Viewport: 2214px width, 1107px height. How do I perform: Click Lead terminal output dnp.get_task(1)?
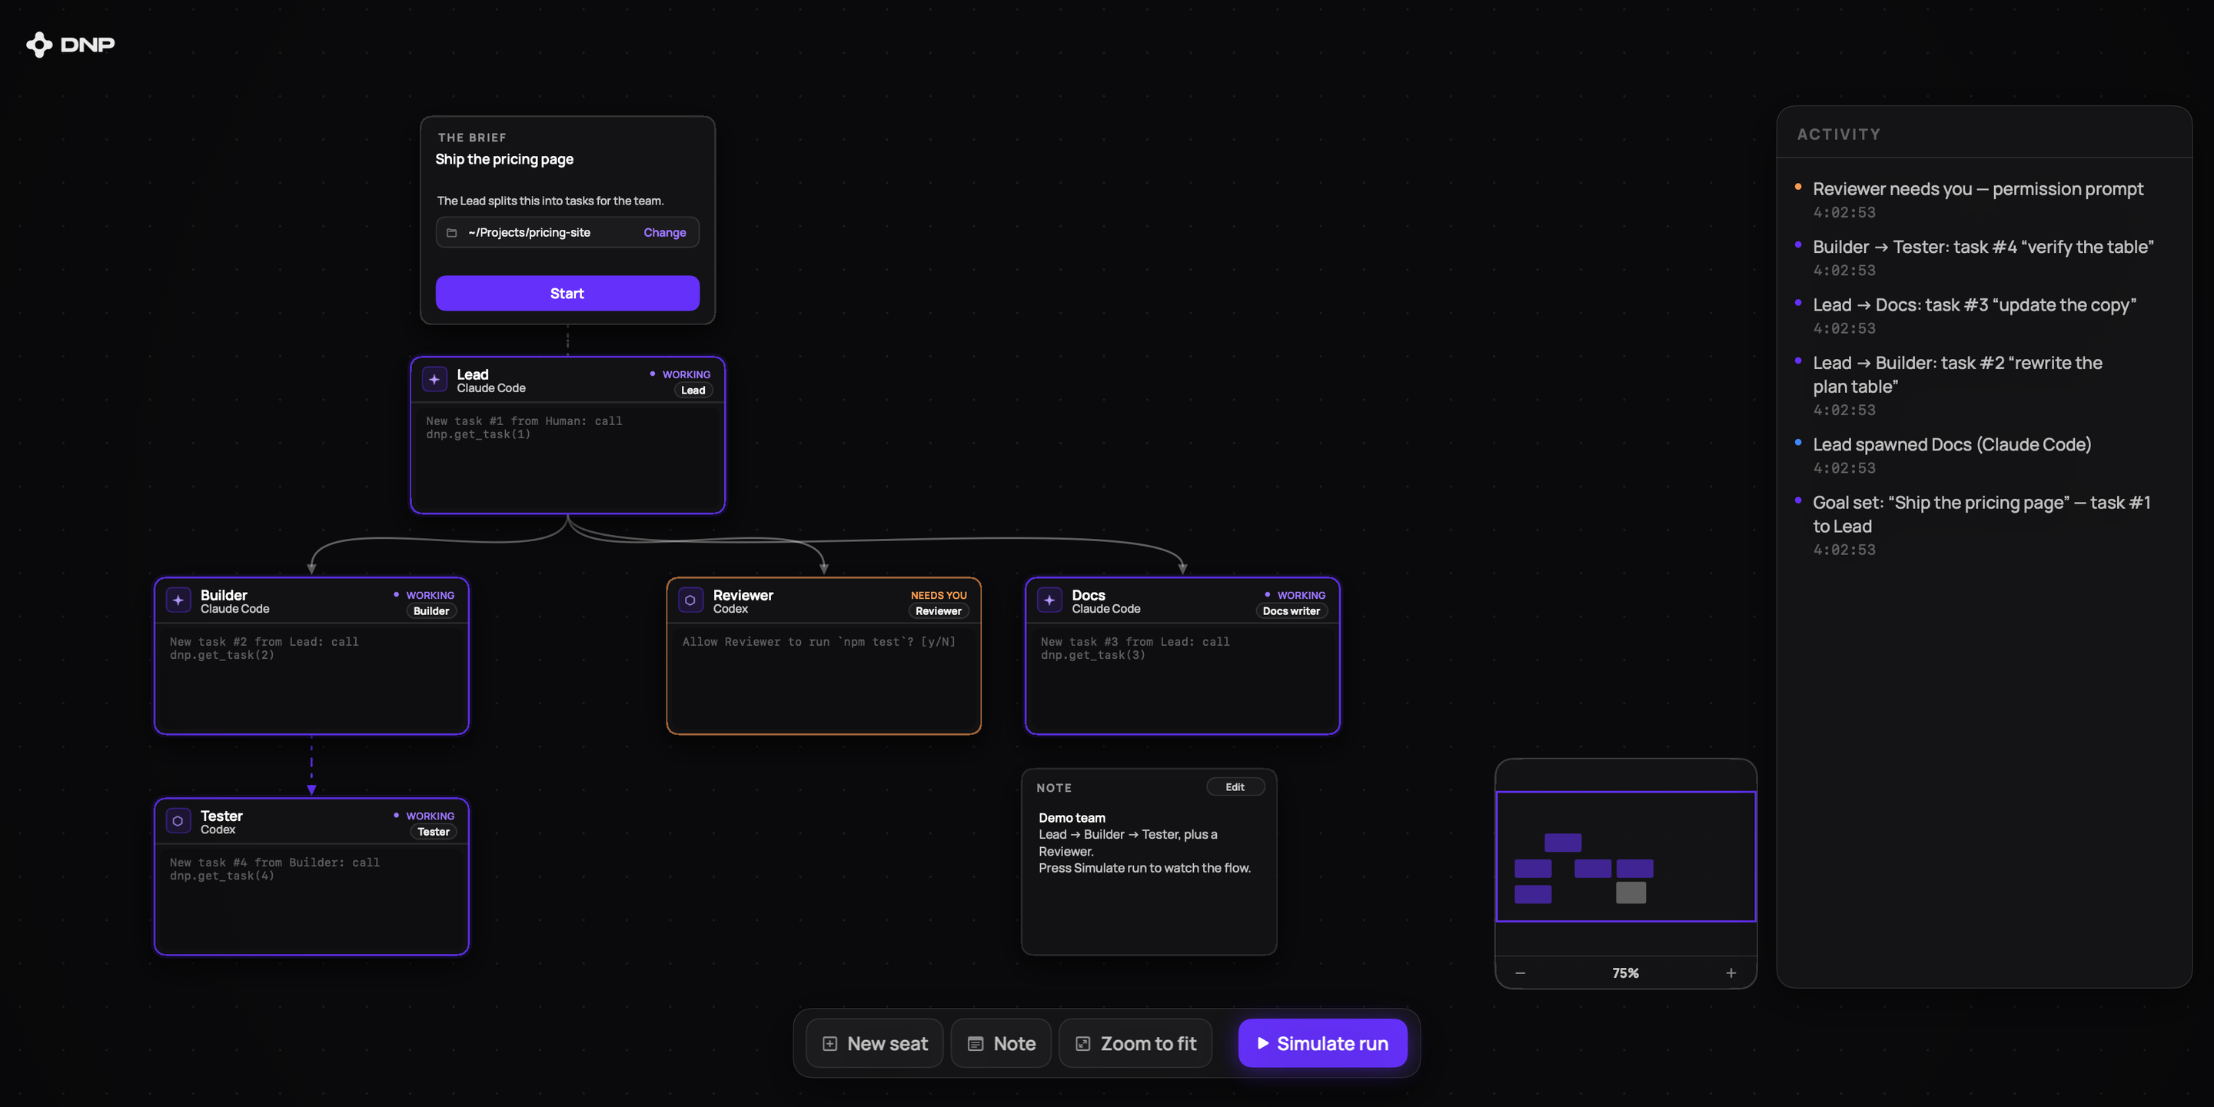click(x=524, y=428)
